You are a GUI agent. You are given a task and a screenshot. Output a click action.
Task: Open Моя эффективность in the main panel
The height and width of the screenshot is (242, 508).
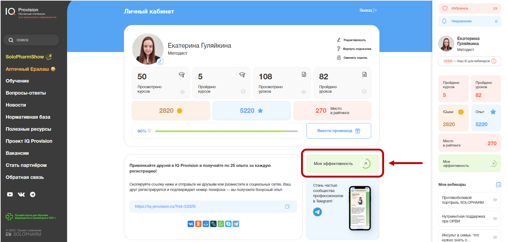click(x=343, y=163)
